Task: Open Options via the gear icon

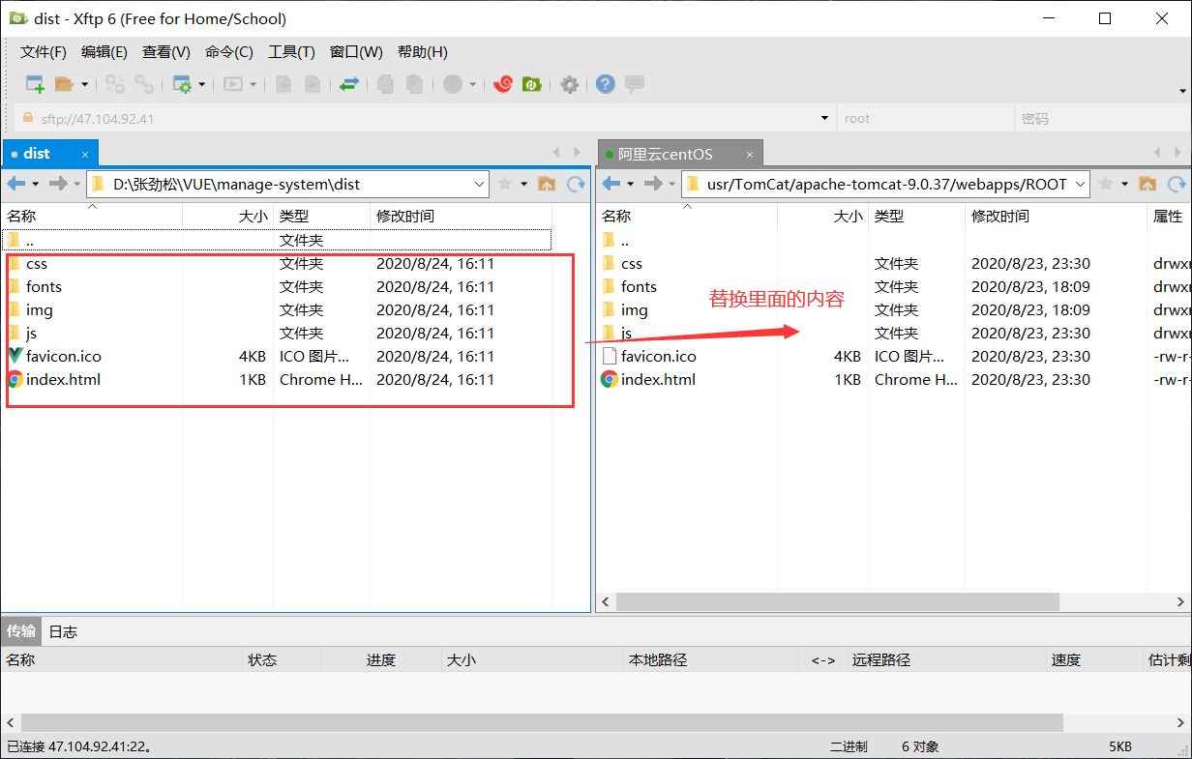Action: [x=569, y=84]
